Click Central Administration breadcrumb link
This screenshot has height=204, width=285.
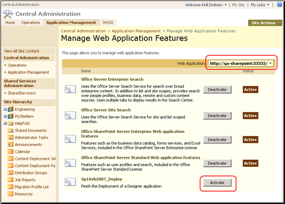(83, 31)
